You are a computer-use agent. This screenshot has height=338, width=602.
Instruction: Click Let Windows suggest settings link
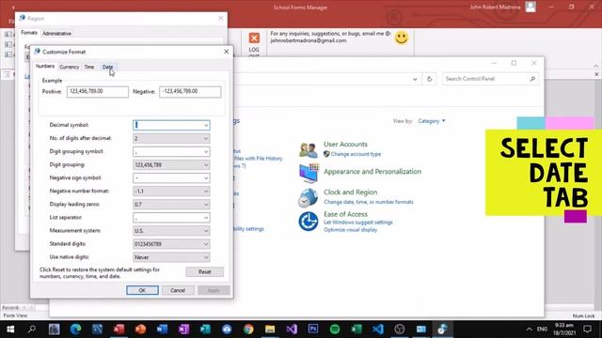tap(358, 223)
